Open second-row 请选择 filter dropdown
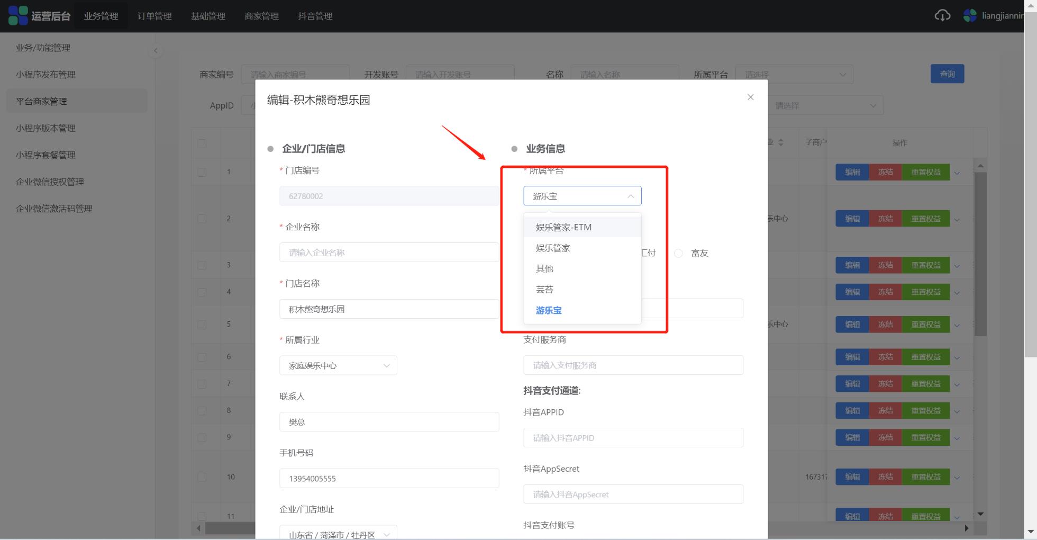Viewport: 1037px width, 540px height. (825, 105)
